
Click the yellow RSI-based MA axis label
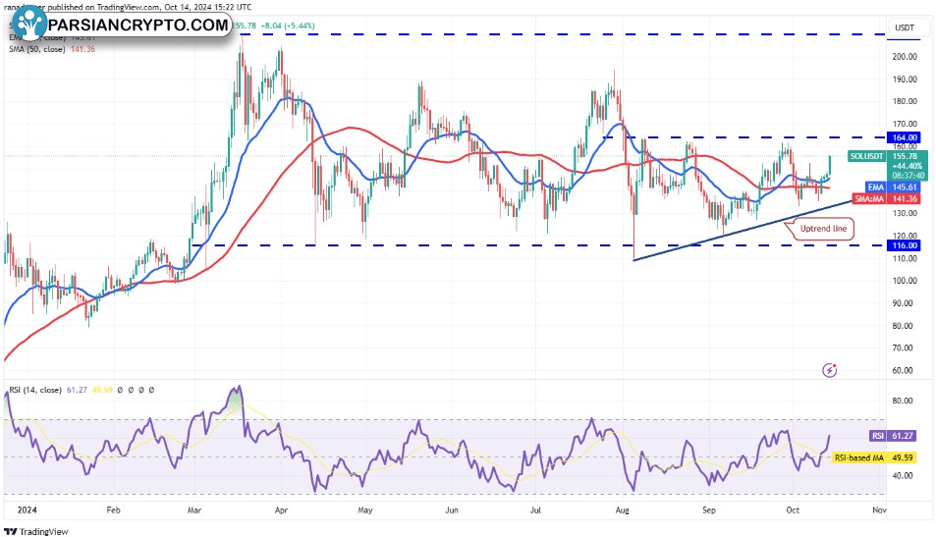point(858,457)
